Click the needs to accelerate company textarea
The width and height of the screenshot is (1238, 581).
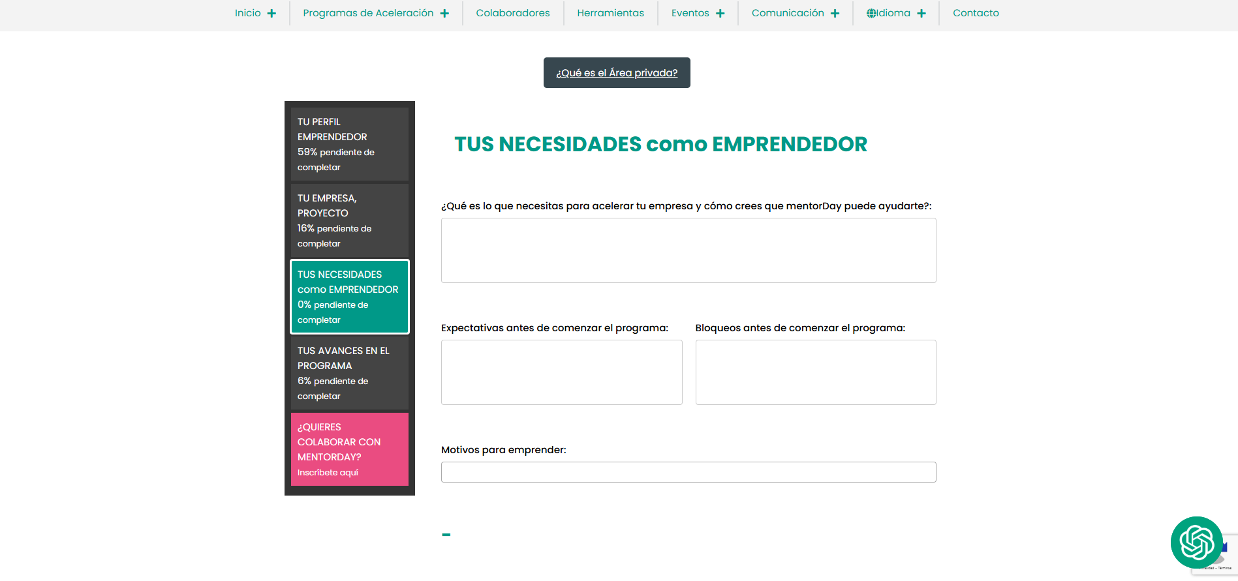coord(689,250)
